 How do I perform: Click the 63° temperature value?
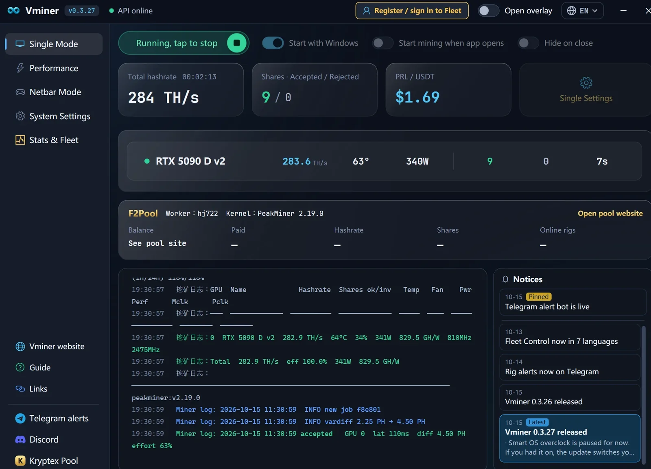(360, 161)
